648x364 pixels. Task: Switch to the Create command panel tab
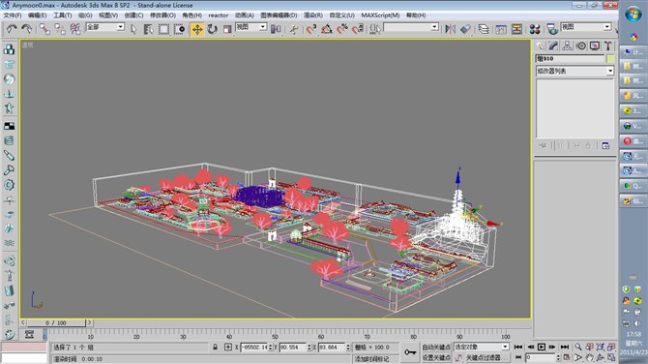(x=540, y=45)
